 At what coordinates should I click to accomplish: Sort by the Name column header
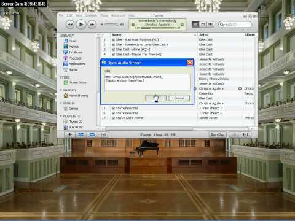154,35
